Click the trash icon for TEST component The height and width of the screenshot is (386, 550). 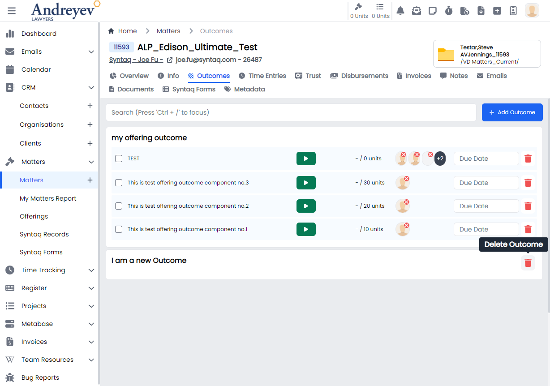[x=528, y=159]
